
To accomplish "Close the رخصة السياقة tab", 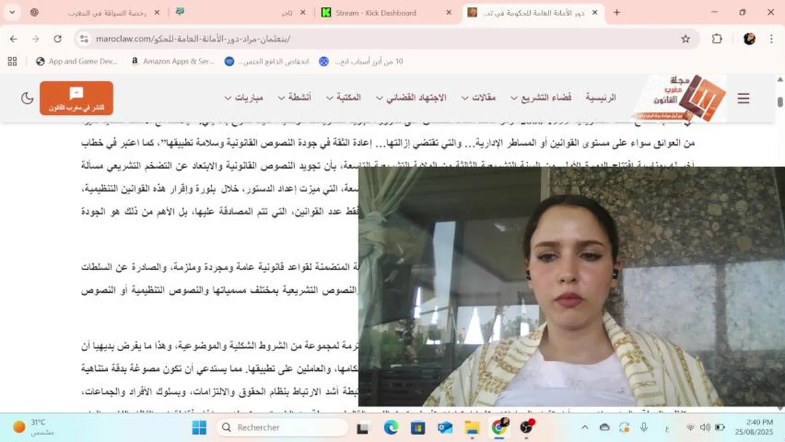I will [x=157, y=12].
